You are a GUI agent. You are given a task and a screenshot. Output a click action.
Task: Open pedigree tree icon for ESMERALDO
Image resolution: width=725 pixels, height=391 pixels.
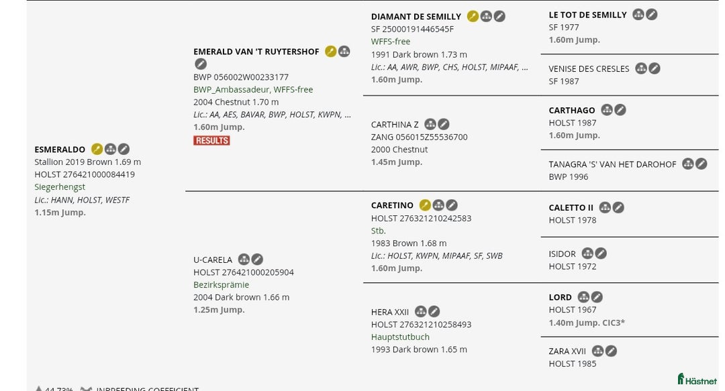pos(111,149)
